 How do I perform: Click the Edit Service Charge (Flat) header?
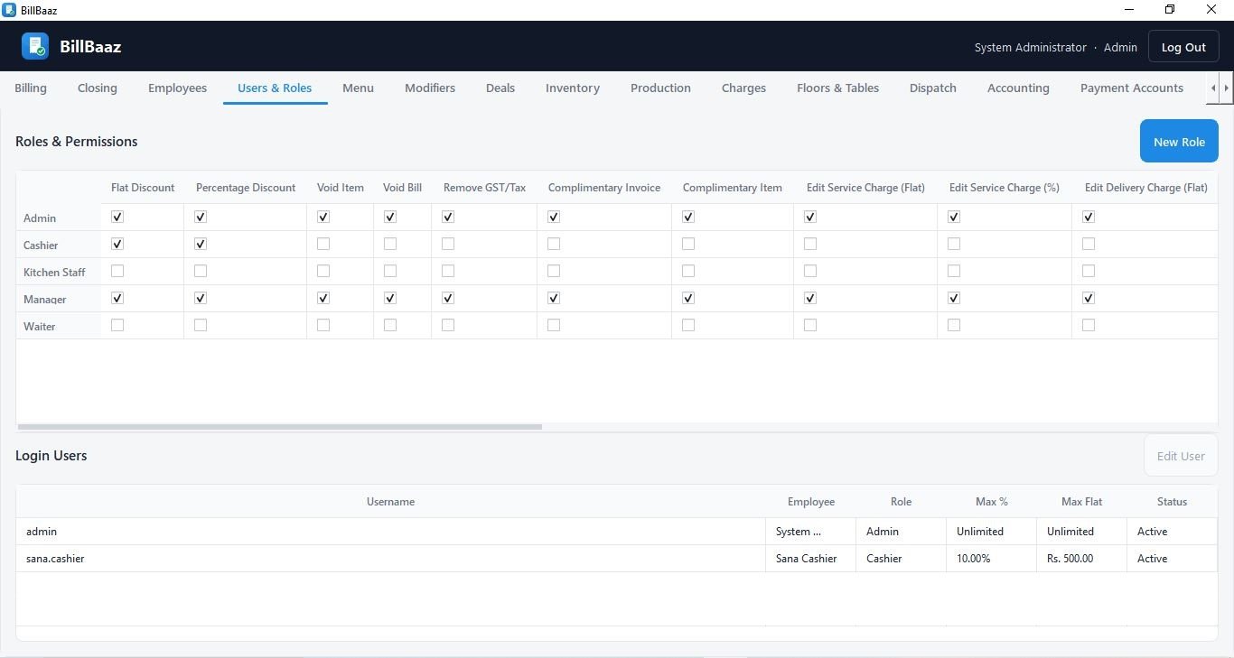click(x=865, y=188)
